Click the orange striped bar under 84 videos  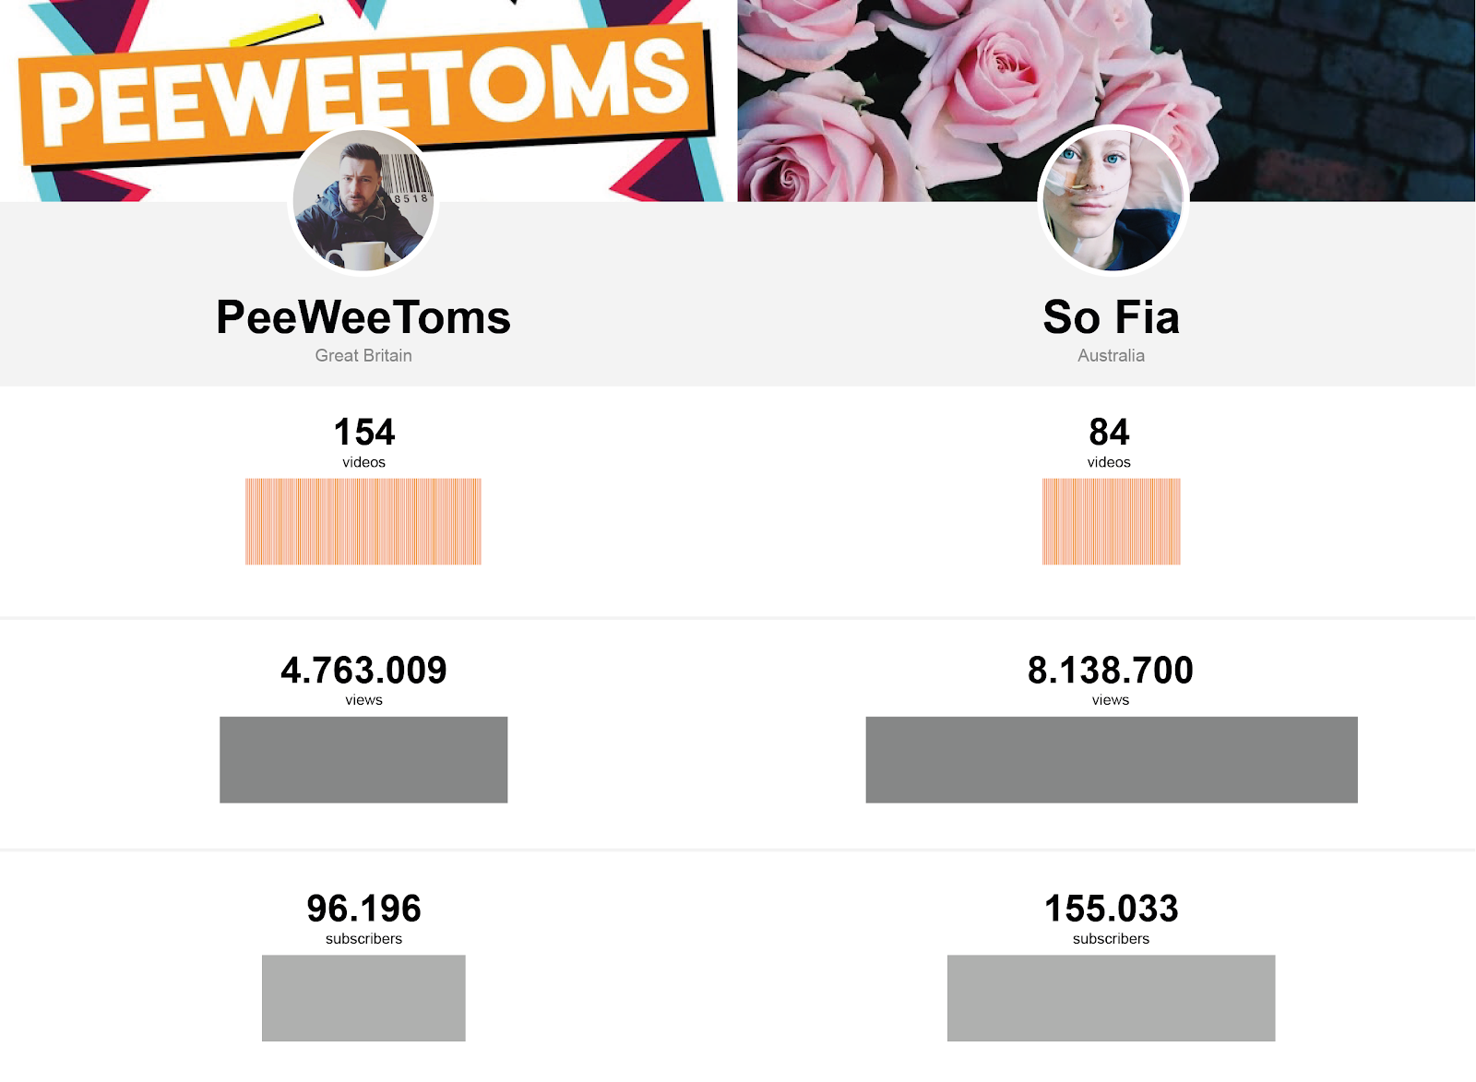(1112, 521)
